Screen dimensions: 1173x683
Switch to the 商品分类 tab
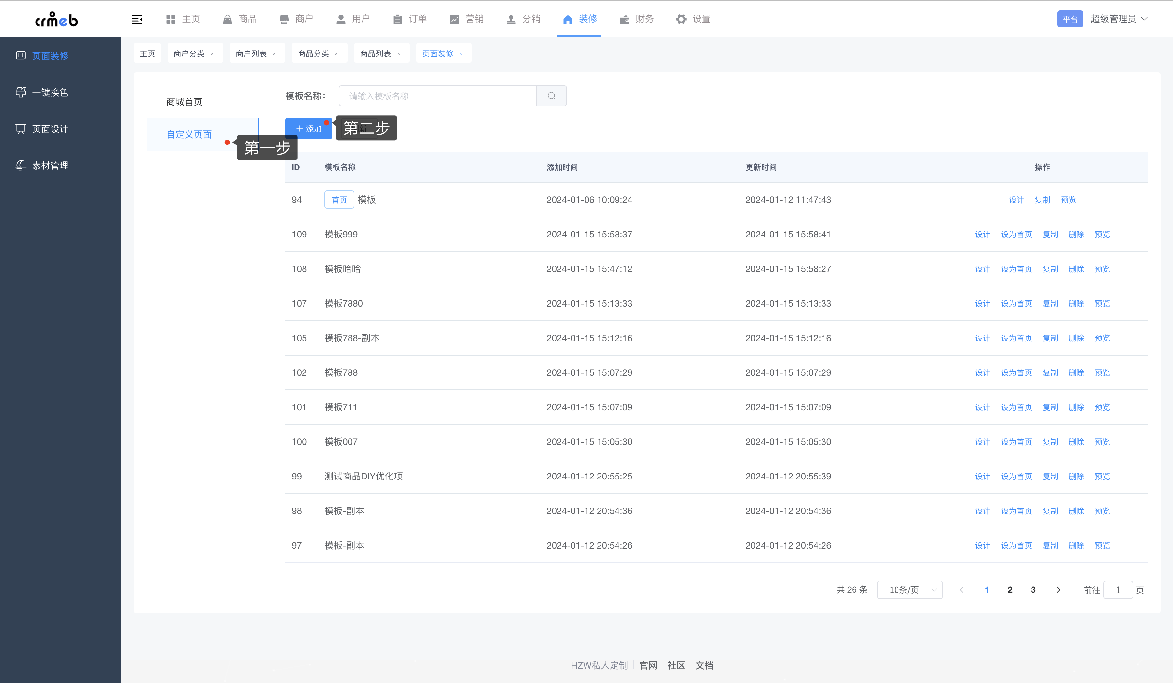point(313,54)
